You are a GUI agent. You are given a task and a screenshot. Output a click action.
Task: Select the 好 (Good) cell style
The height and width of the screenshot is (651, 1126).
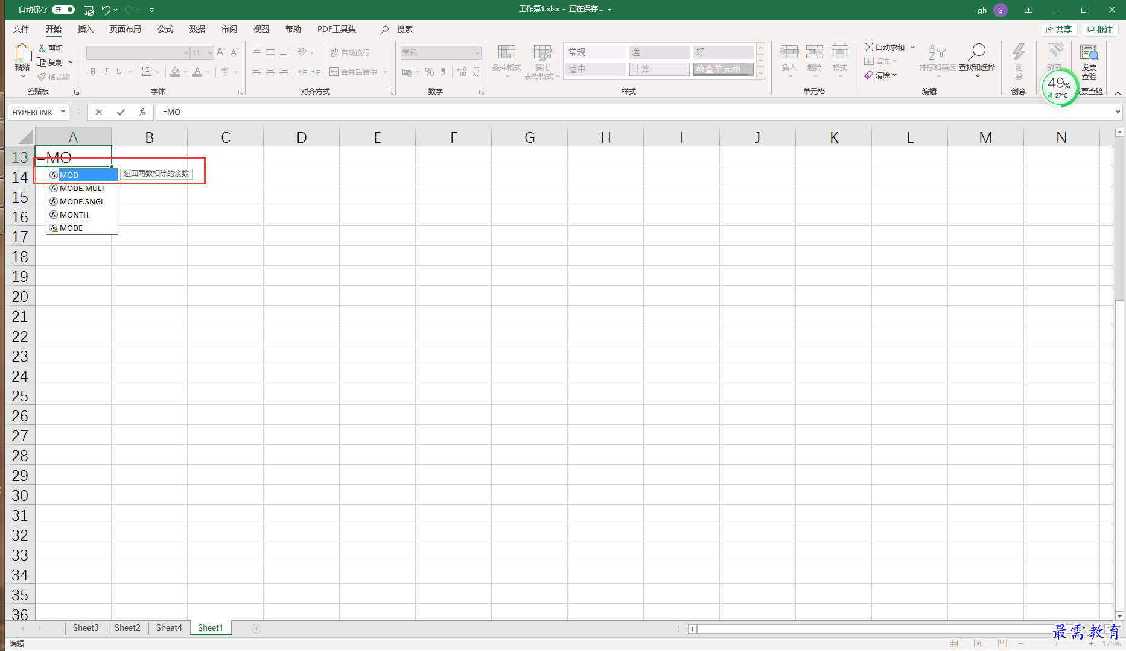(723, 52)
